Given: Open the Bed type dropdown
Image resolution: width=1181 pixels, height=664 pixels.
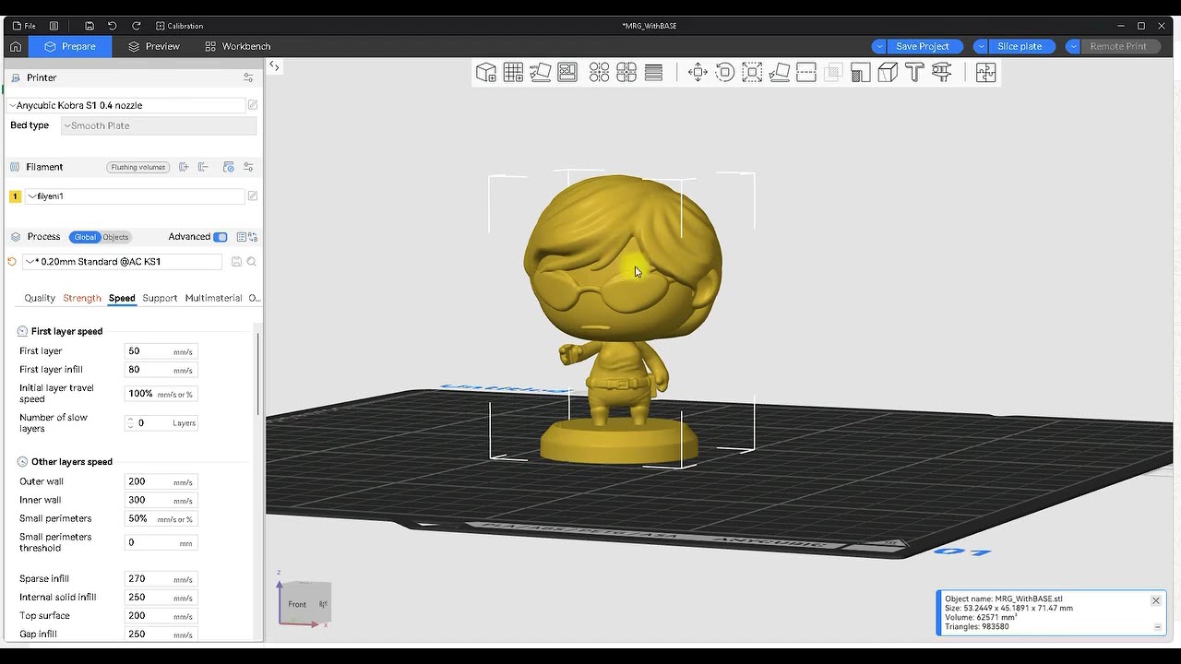Looking at the screenshot, I should 159,125.
